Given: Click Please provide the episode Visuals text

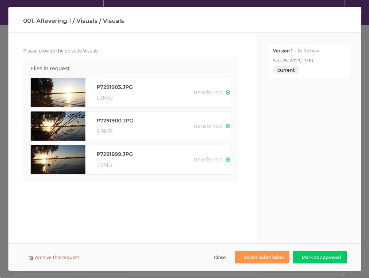Looking at the screenshot, I should tap(61, 51).
